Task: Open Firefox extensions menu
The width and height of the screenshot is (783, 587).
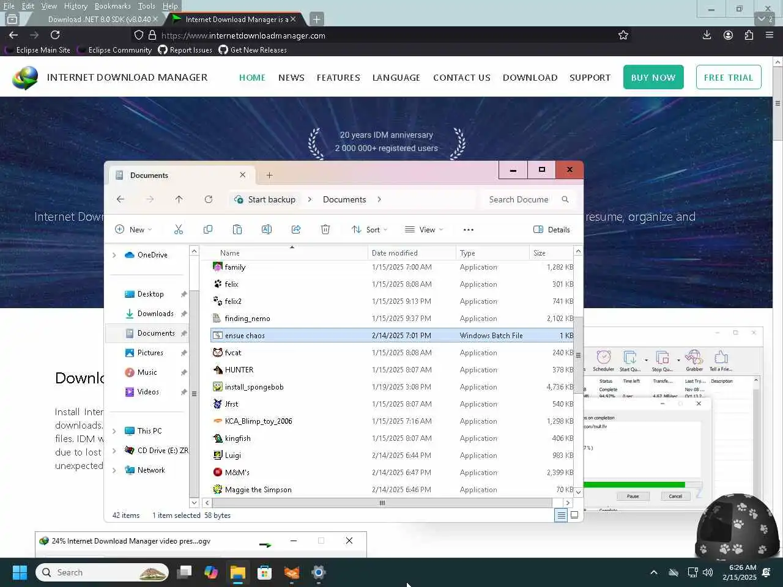Action: (x=749, y=35)
